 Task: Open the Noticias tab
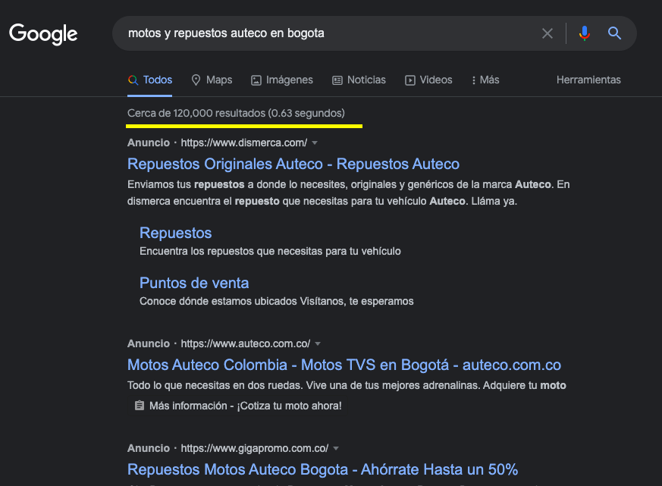[359, 80]
